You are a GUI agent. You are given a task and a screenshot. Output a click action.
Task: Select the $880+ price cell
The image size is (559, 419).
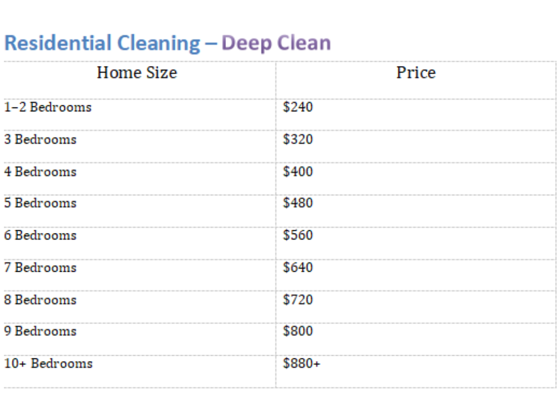pyautogui.click(x=302, y=364)
